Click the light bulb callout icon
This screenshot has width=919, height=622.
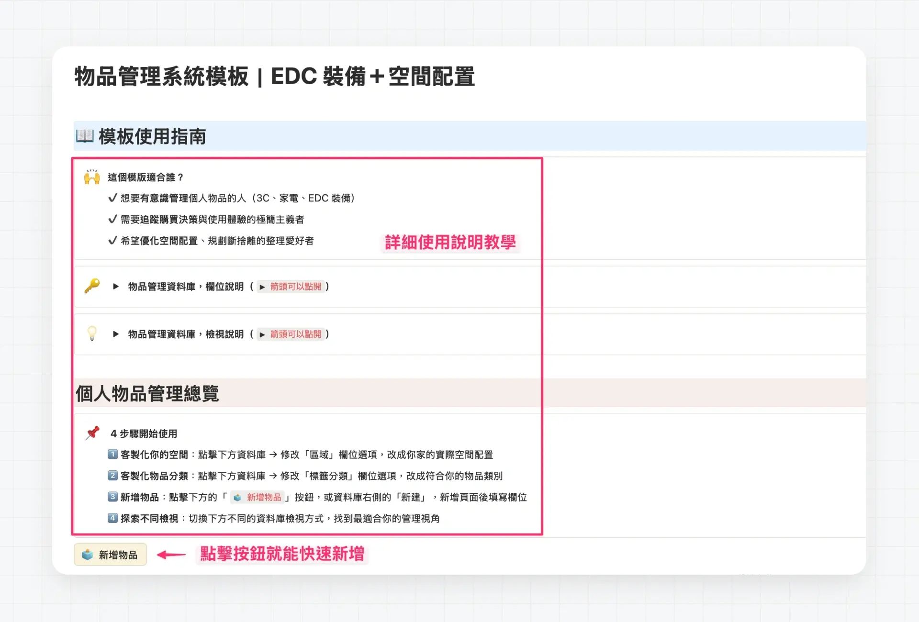[x=92, y=333]
